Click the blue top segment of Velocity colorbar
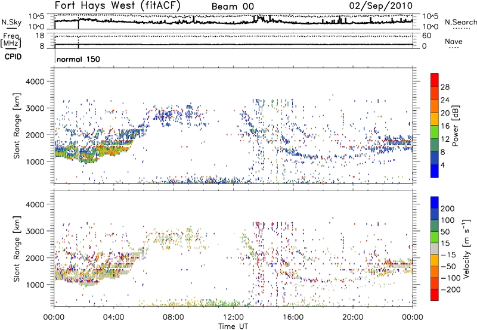The height and width of the screenshot is (330, 477). (x=434, y=202)
